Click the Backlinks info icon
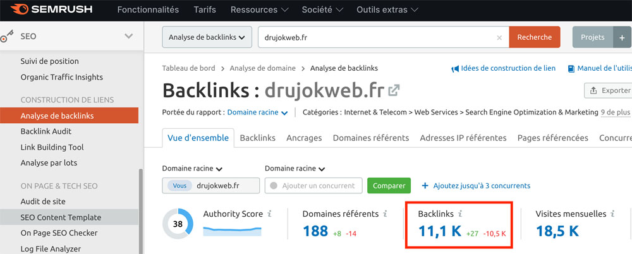Image resolution: width=632 pixels, height=254 pixels. pyautogui.click(x=460, y=214)
